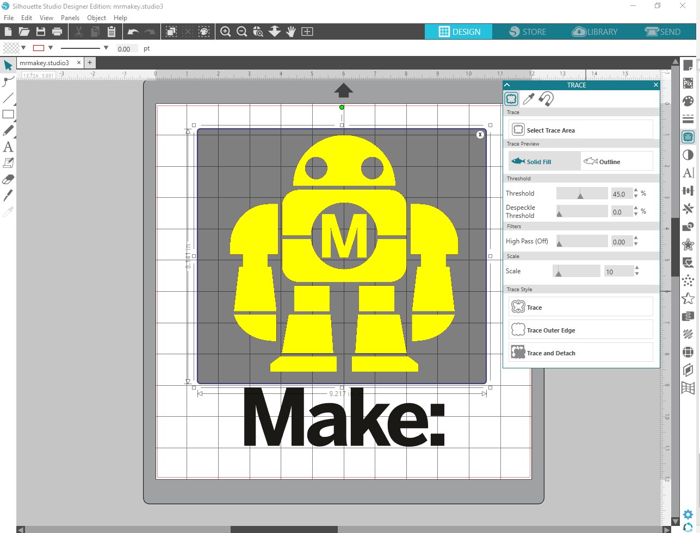700x533 pixels.
Task: Increase Scale value with up arrow
Action: 637,268
